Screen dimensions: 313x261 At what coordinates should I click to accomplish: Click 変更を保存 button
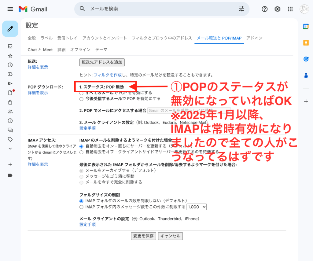[143, 236]
